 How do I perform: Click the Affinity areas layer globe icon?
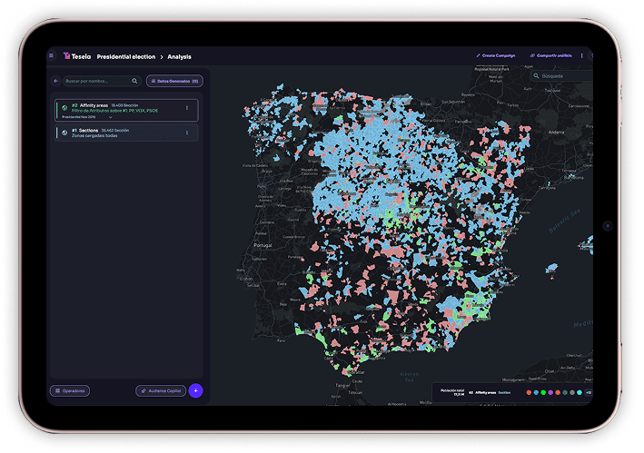pyautogui.click(x=64, y=109)
